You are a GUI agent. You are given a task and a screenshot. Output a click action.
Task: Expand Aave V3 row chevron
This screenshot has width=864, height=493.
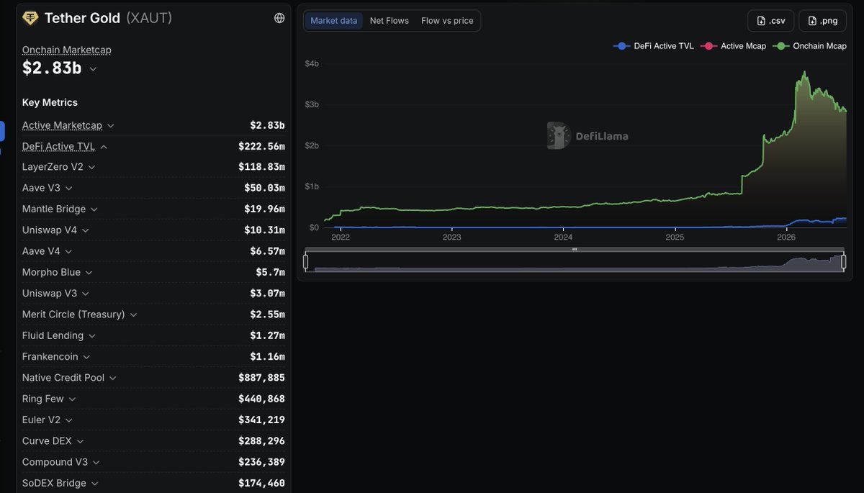point(68,188)
